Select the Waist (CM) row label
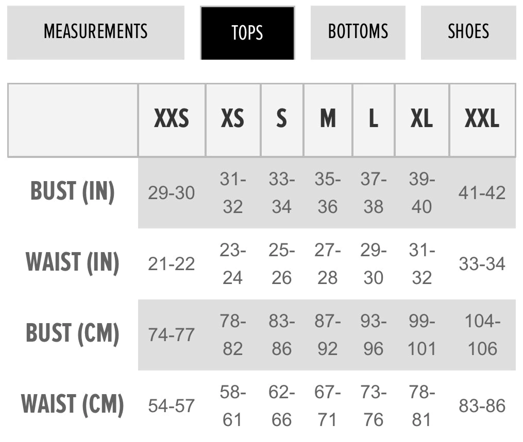 72,405
